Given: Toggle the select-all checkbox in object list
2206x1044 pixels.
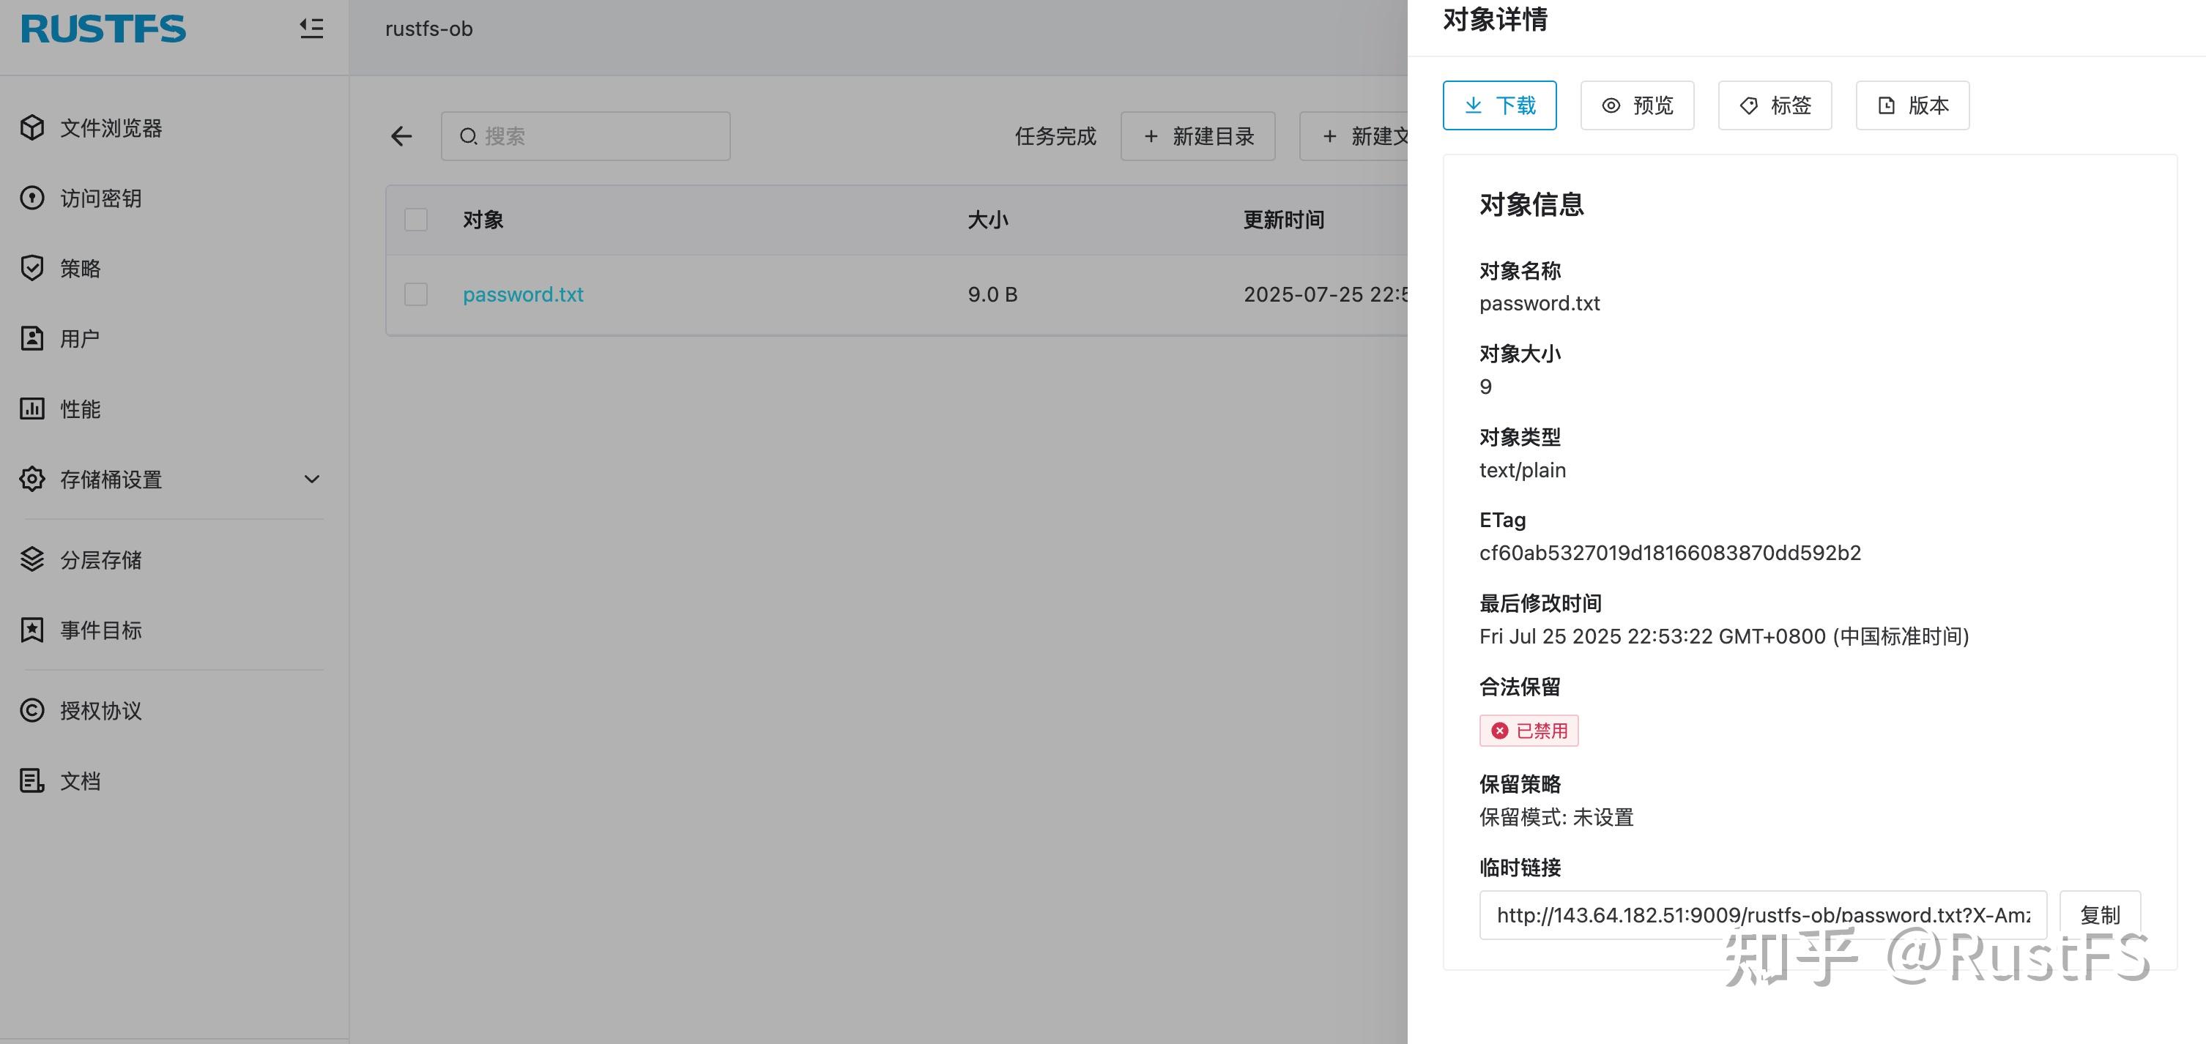Looking at the screenshot, I should coord(415,220).
